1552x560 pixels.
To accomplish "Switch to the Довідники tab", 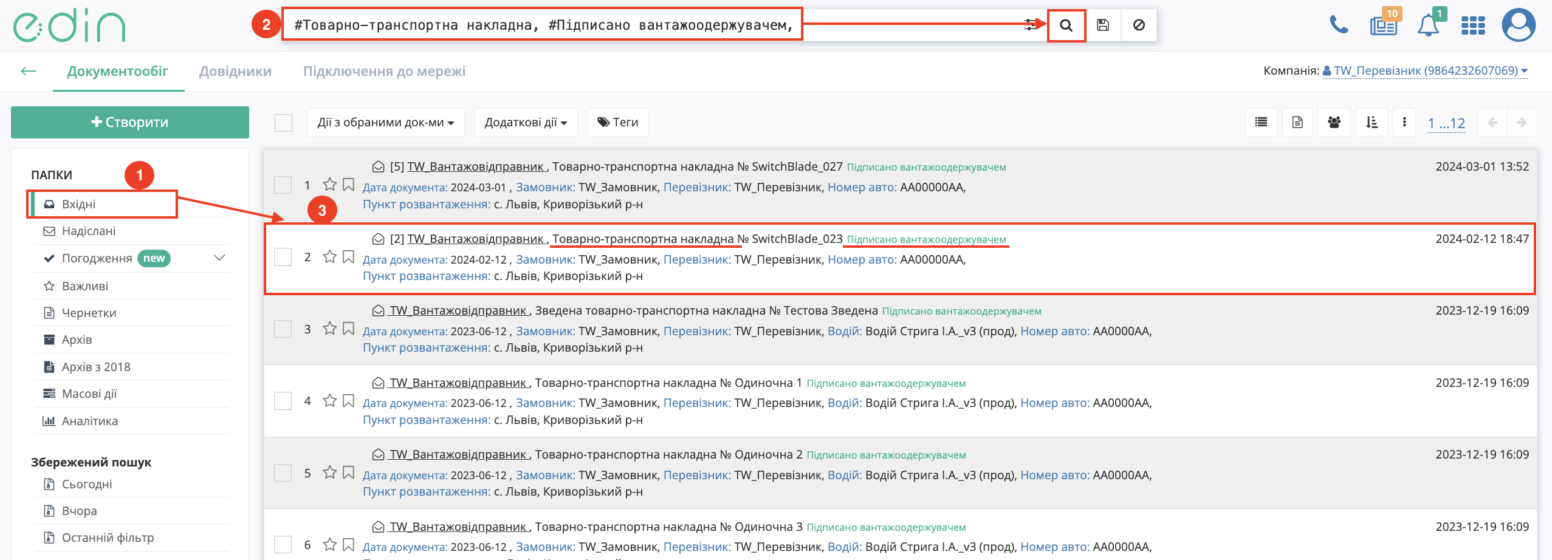I will pyautogui.click(x=235, y=71).
